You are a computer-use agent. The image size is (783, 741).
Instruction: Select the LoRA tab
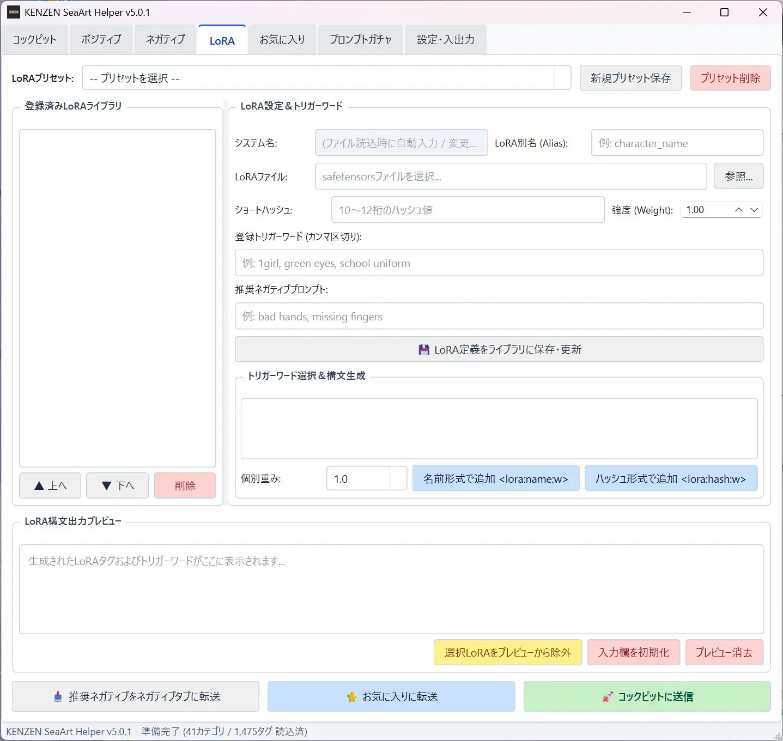tap(222, 40)
